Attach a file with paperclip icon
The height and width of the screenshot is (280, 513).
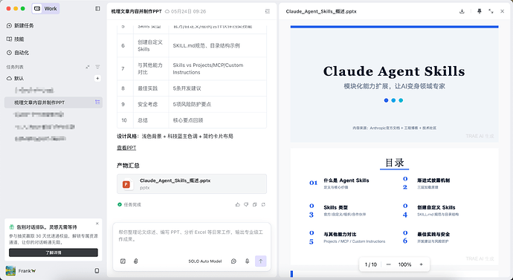point(136,261)
